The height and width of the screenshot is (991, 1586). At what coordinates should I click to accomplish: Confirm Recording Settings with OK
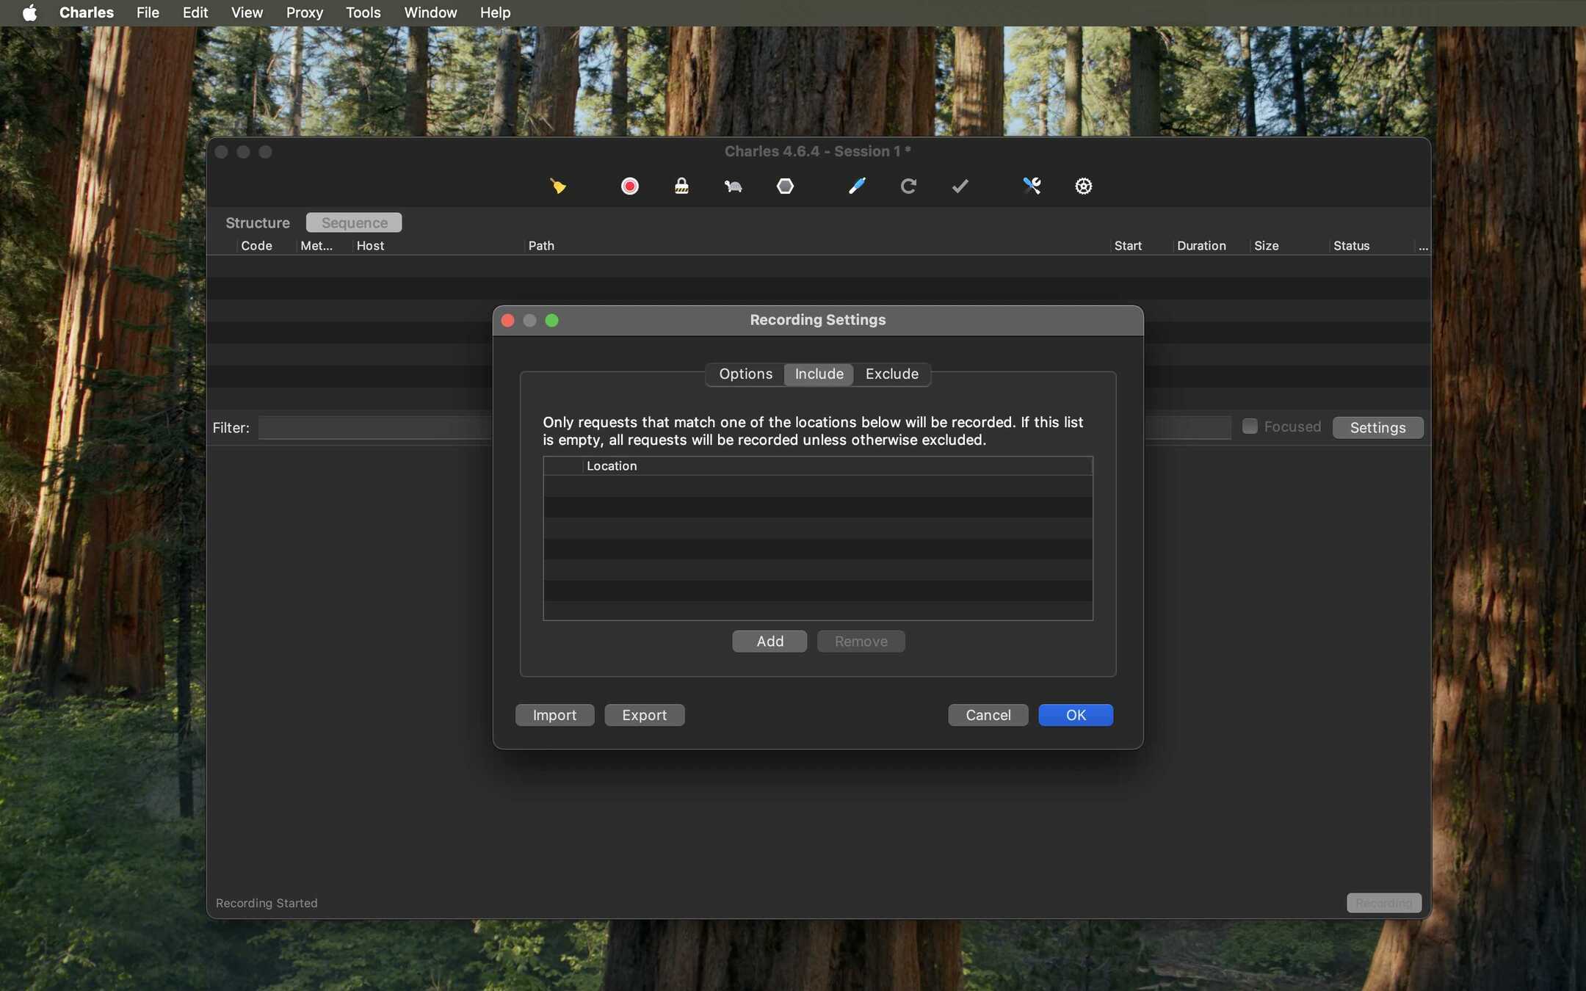coord(1076,715)
